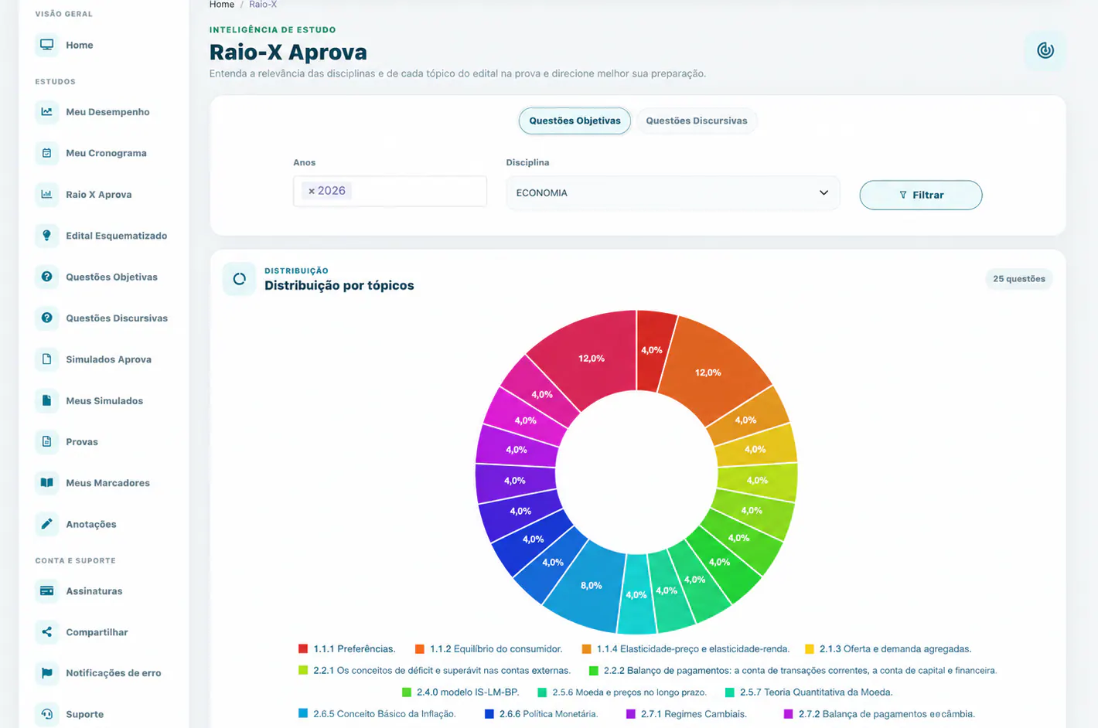Image resolution: width=1098 pixels, height=728 pixels.
Task: Open Edital Esquematizado lightbulb icon
Action: coord(46,236)
